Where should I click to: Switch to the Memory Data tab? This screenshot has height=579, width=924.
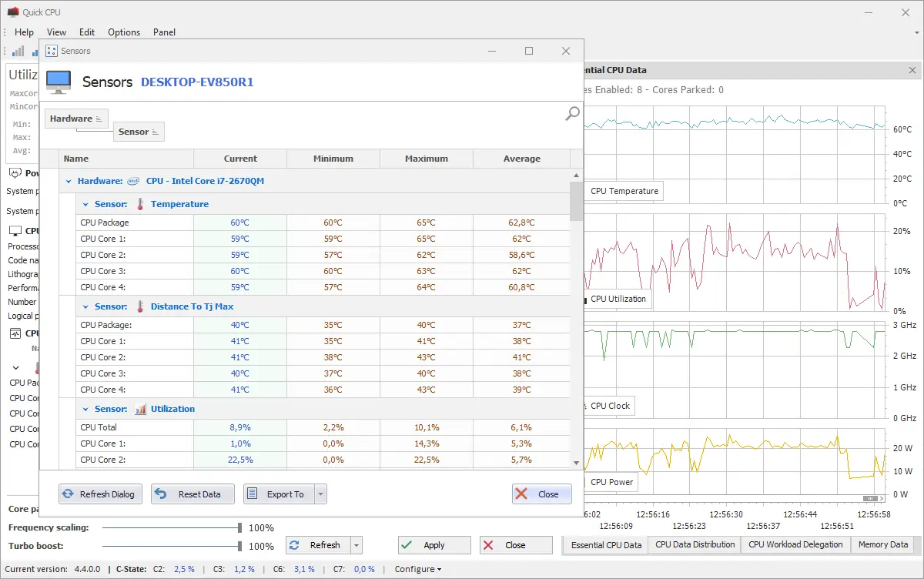point(882,544)
